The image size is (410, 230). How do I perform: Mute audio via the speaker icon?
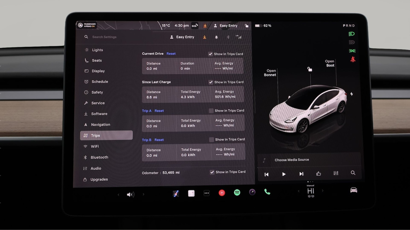pyautogui.click(x=130, y=194)
